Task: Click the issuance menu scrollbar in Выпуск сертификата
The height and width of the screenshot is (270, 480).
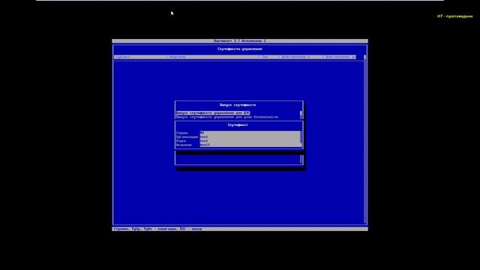Action: [301, 115]
